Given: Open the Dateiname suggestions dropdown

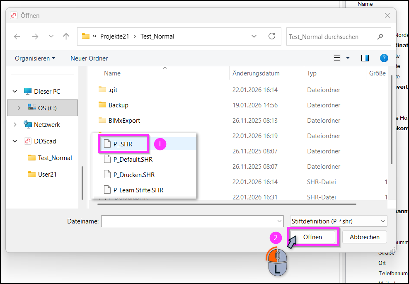Looking at the screenshot, I should pos(280,221).
